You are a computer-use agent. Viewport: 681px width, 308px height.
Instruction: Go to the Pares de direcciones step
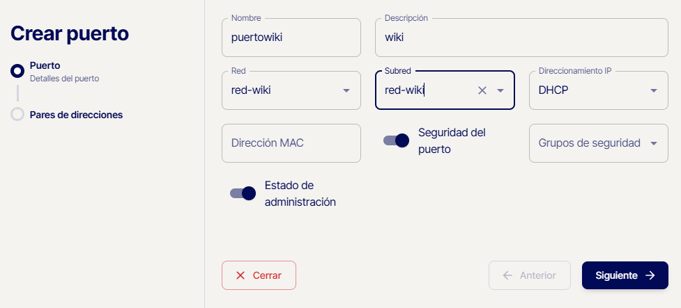(76, 115)
